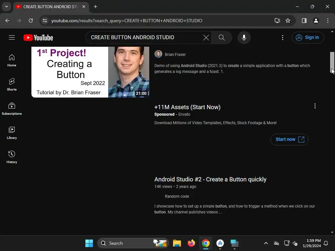
Task: Open Shorts in the sidebar
Action: click(x=12, y=85)
